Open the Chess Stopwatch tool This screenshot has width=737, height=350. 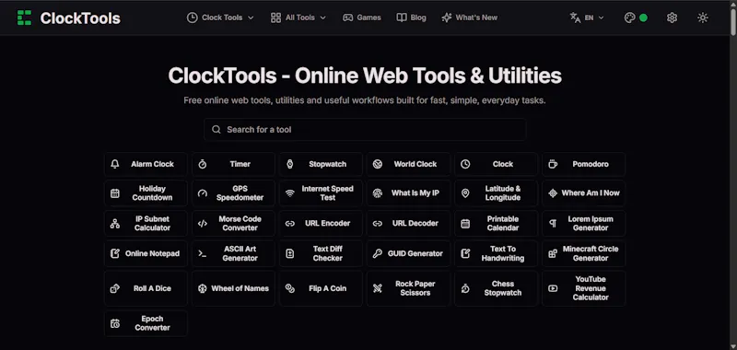pyautogui.click(x=496, y=288)
